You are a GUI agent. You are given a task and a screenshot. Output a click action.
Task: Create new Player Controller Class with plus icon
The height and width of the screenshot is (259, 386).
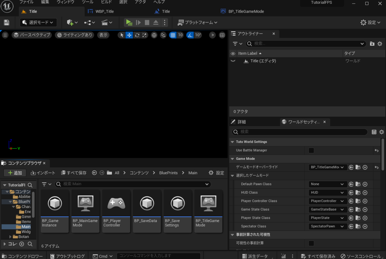click(x=365, y=201)
